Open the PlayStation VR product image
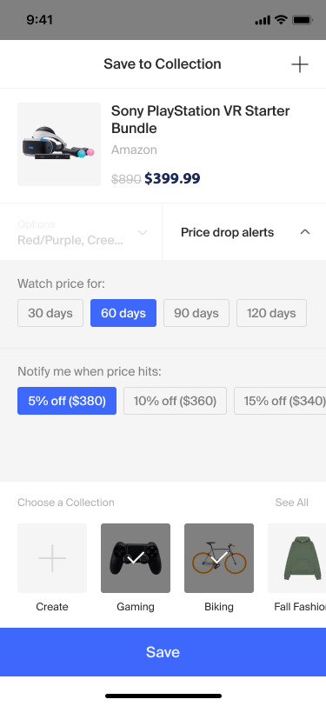 pos(59,144)
